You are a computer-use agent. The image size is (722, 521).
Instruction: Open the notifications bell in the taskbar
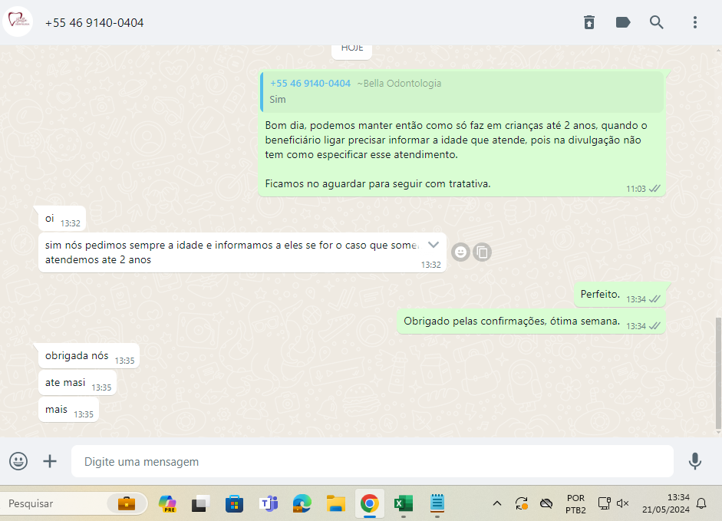(701, 503)
